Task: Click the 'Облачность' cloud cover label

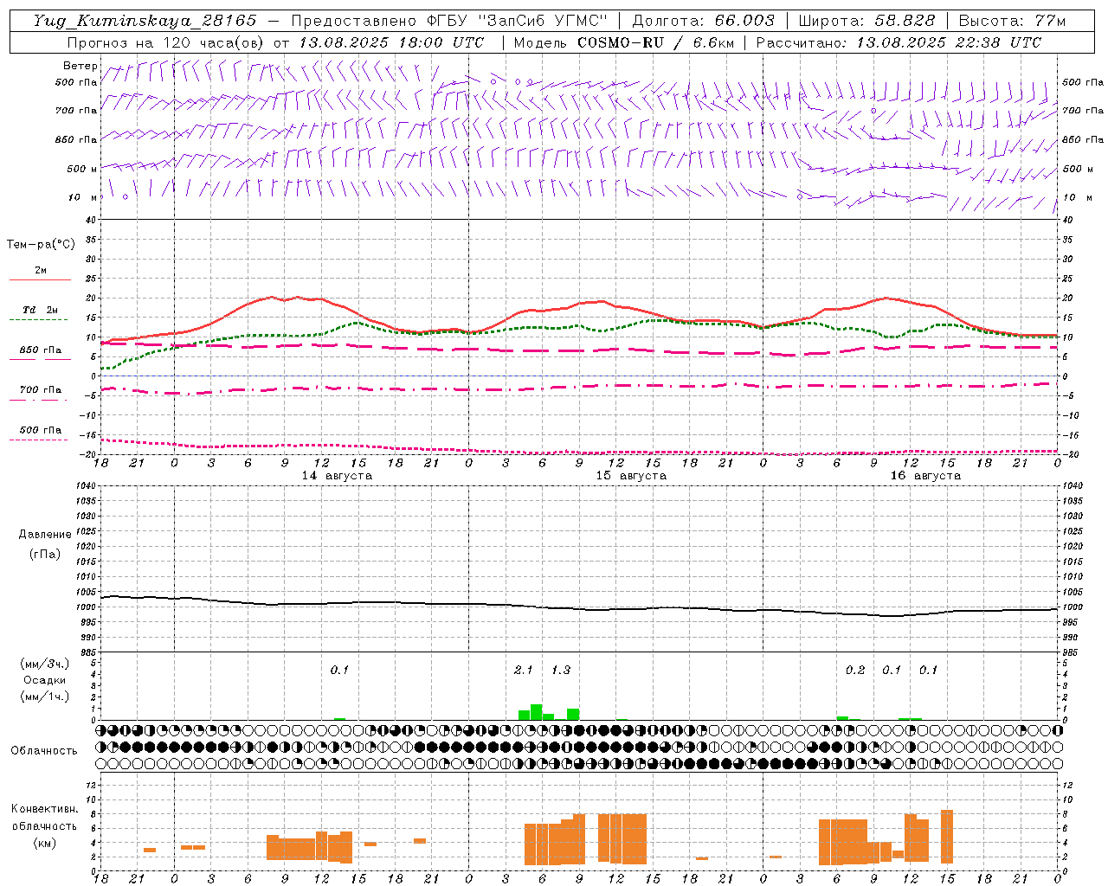Action: pos(44,750)
